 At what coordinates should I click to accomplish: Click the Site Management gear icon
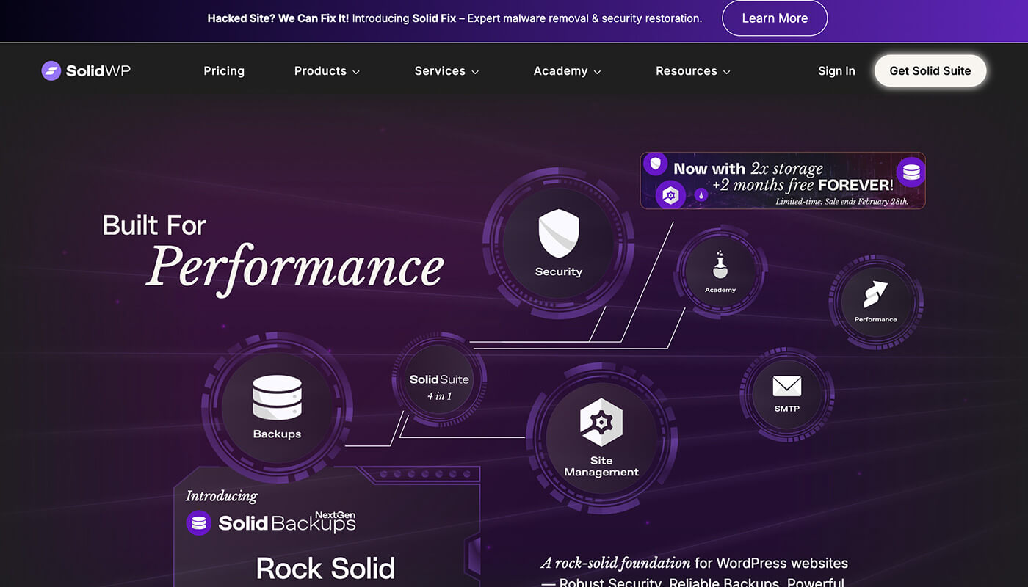click(x=601, y=423)
